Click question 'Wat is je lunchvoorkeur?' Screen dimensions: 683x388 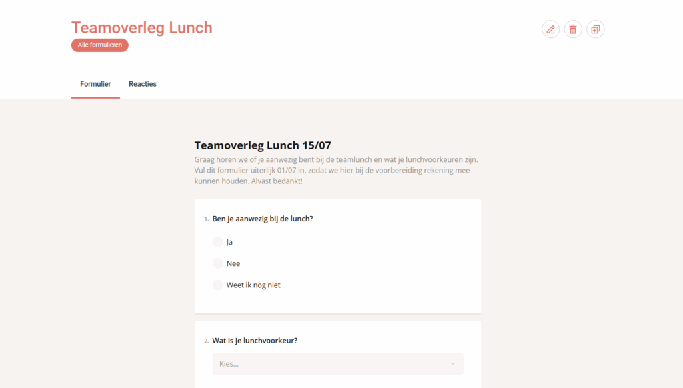pyautogui.click(x=255, y=341)
